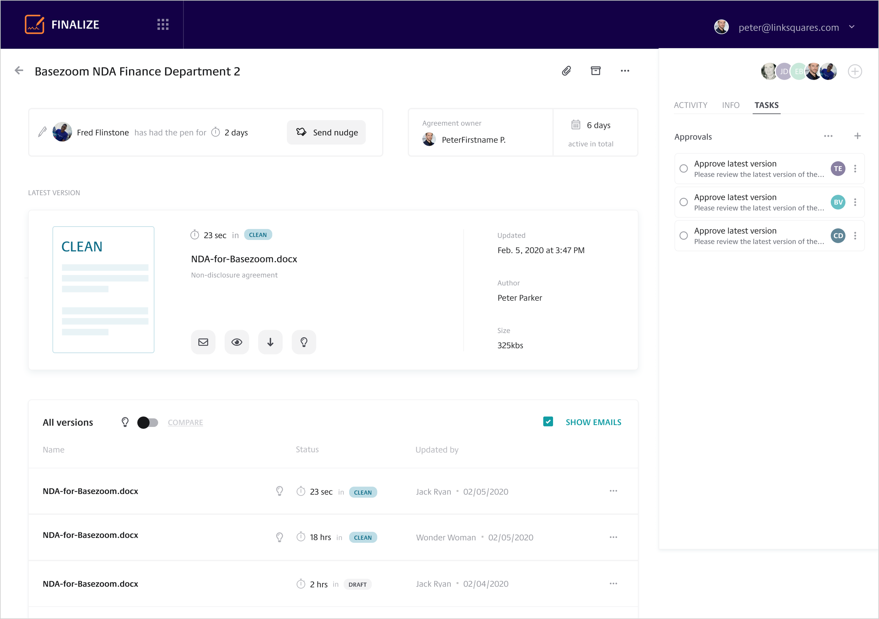Click the paperclip attachment icon

(566, 71)
